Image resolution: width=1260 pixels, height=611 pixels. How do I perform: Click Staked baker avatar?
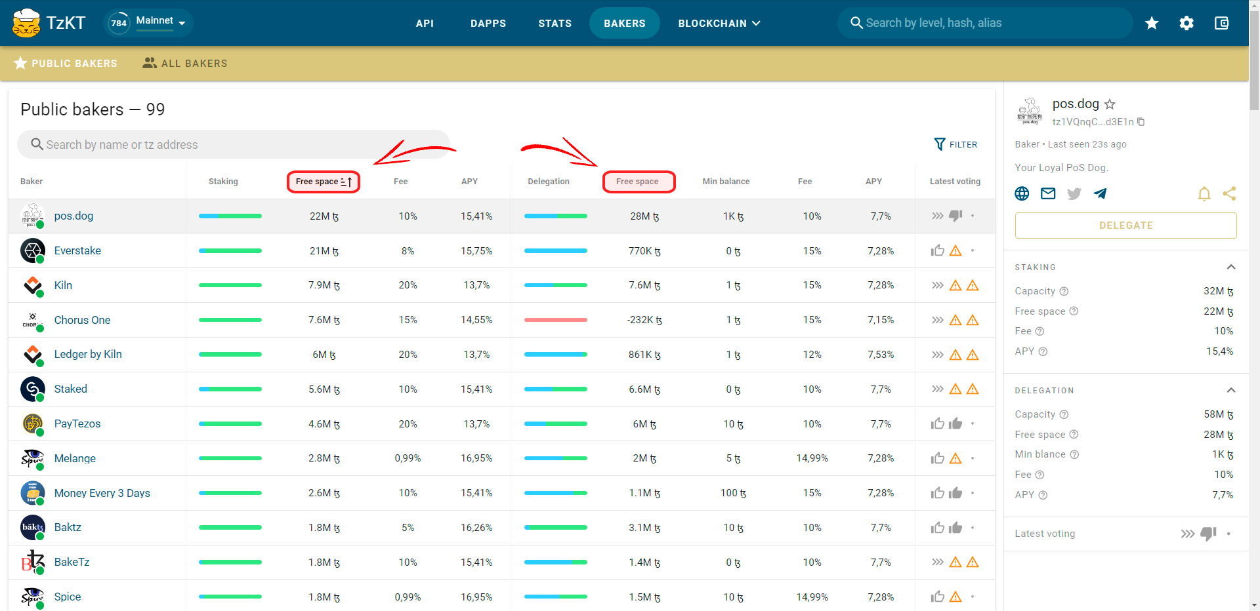[33, 389]
